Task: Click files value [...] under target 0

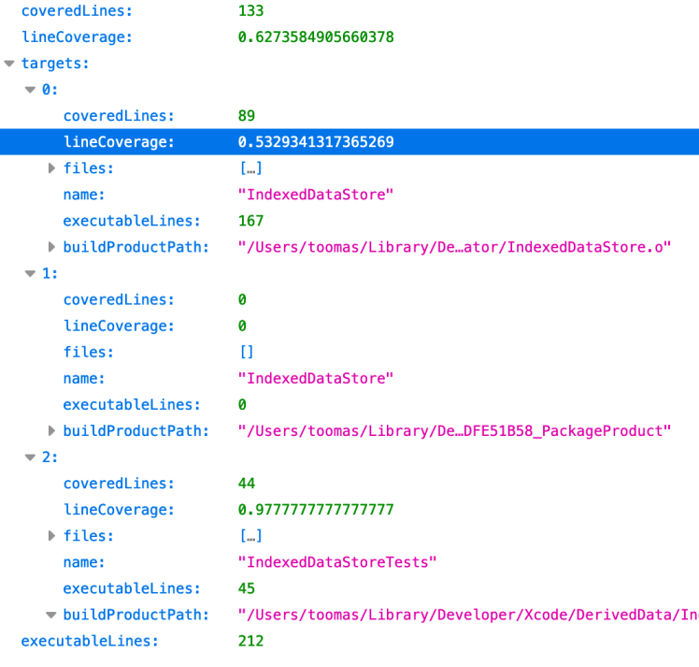Action: click(251, 168)
